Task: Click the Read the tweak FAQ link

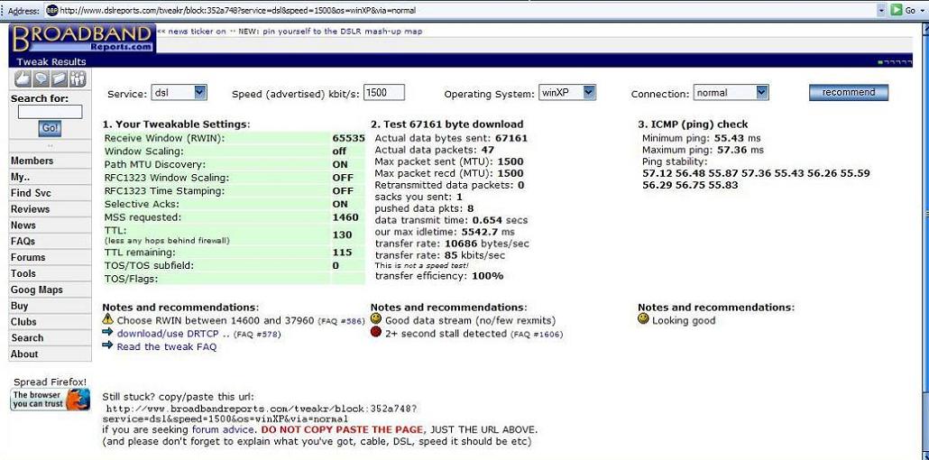Action: pos(167,346)
